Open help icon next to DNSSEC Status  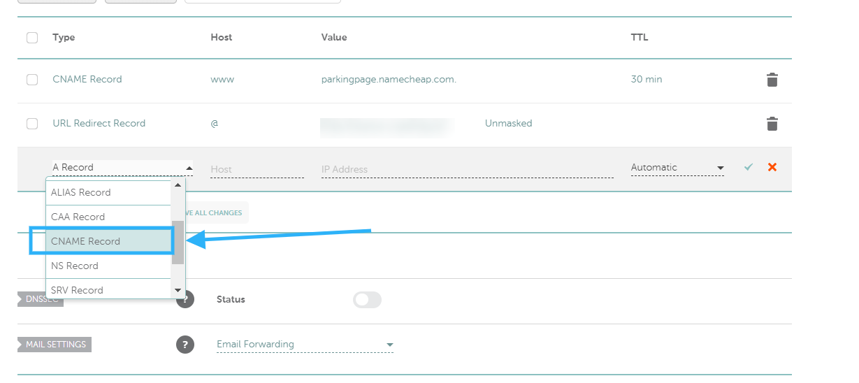point(185,300)
